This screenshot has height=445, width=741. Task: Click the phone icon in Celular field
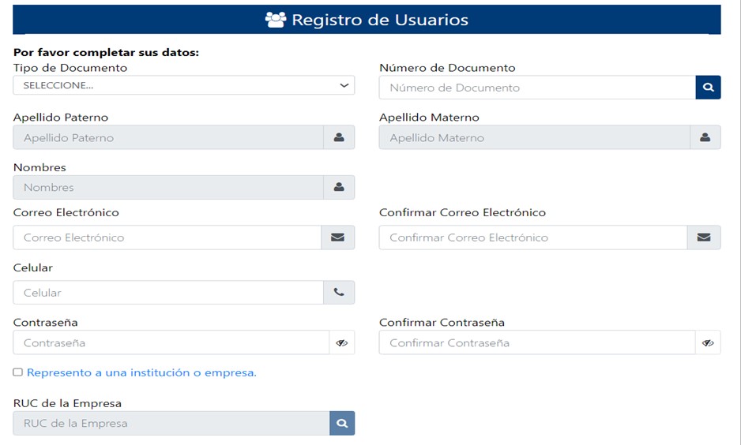(339, 292)
